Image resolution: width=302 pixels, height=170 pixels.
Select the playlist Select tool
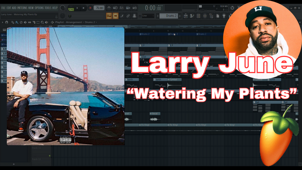tap(38, 22)
